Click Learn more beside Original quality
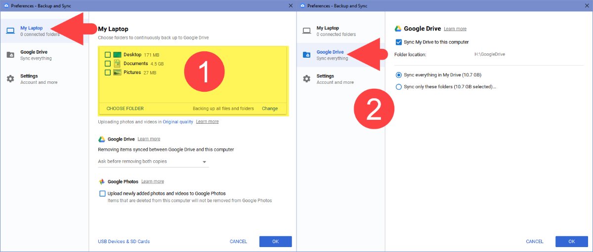Viewport: 593px width, 252px height. click(207, 122)
